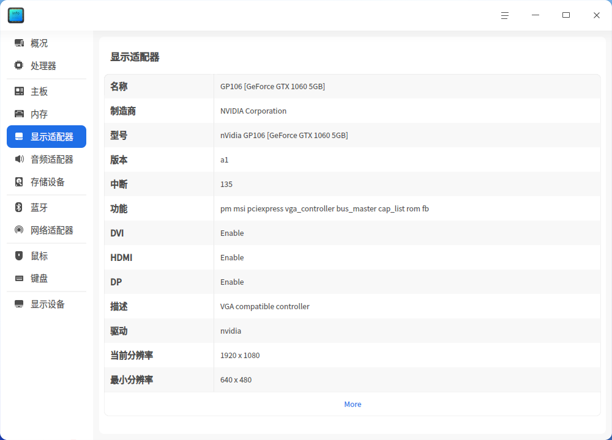Screen dimensions: 612x440
Task: Click the 蓝牙 Bluetooth icon
Action: 19,207
